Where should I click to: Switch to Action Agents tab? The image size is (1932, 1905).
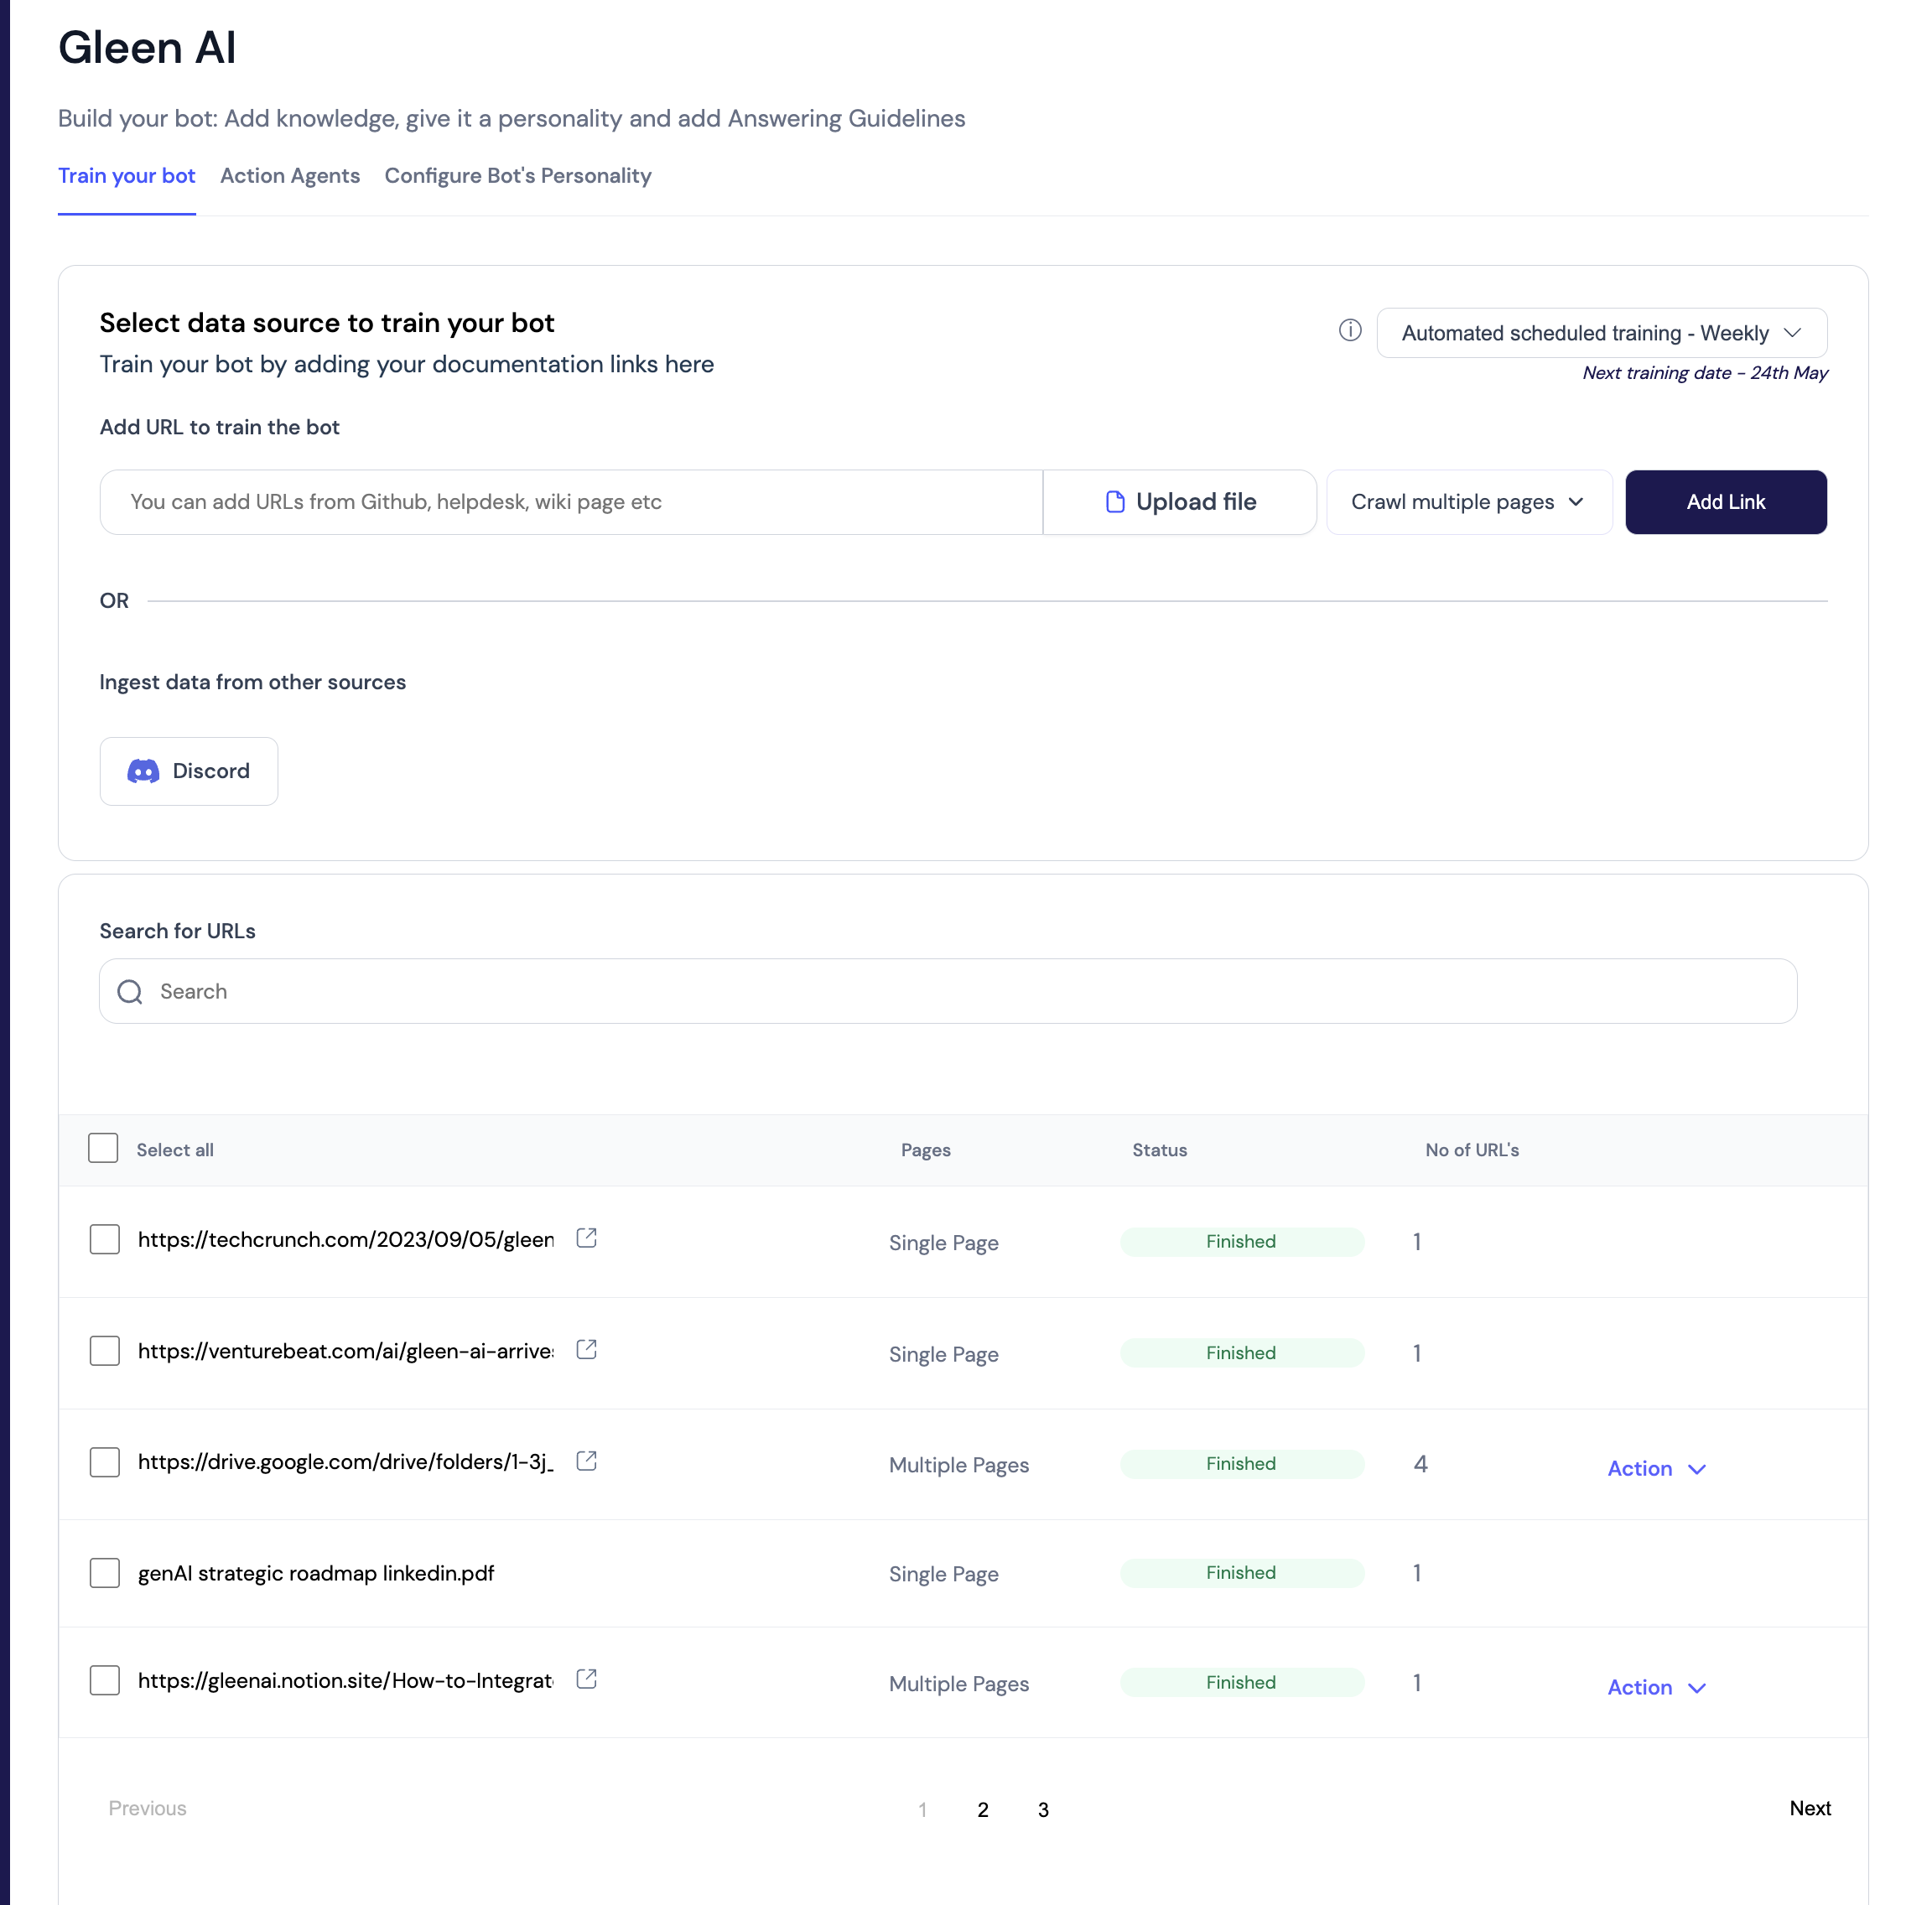point(290,176)
